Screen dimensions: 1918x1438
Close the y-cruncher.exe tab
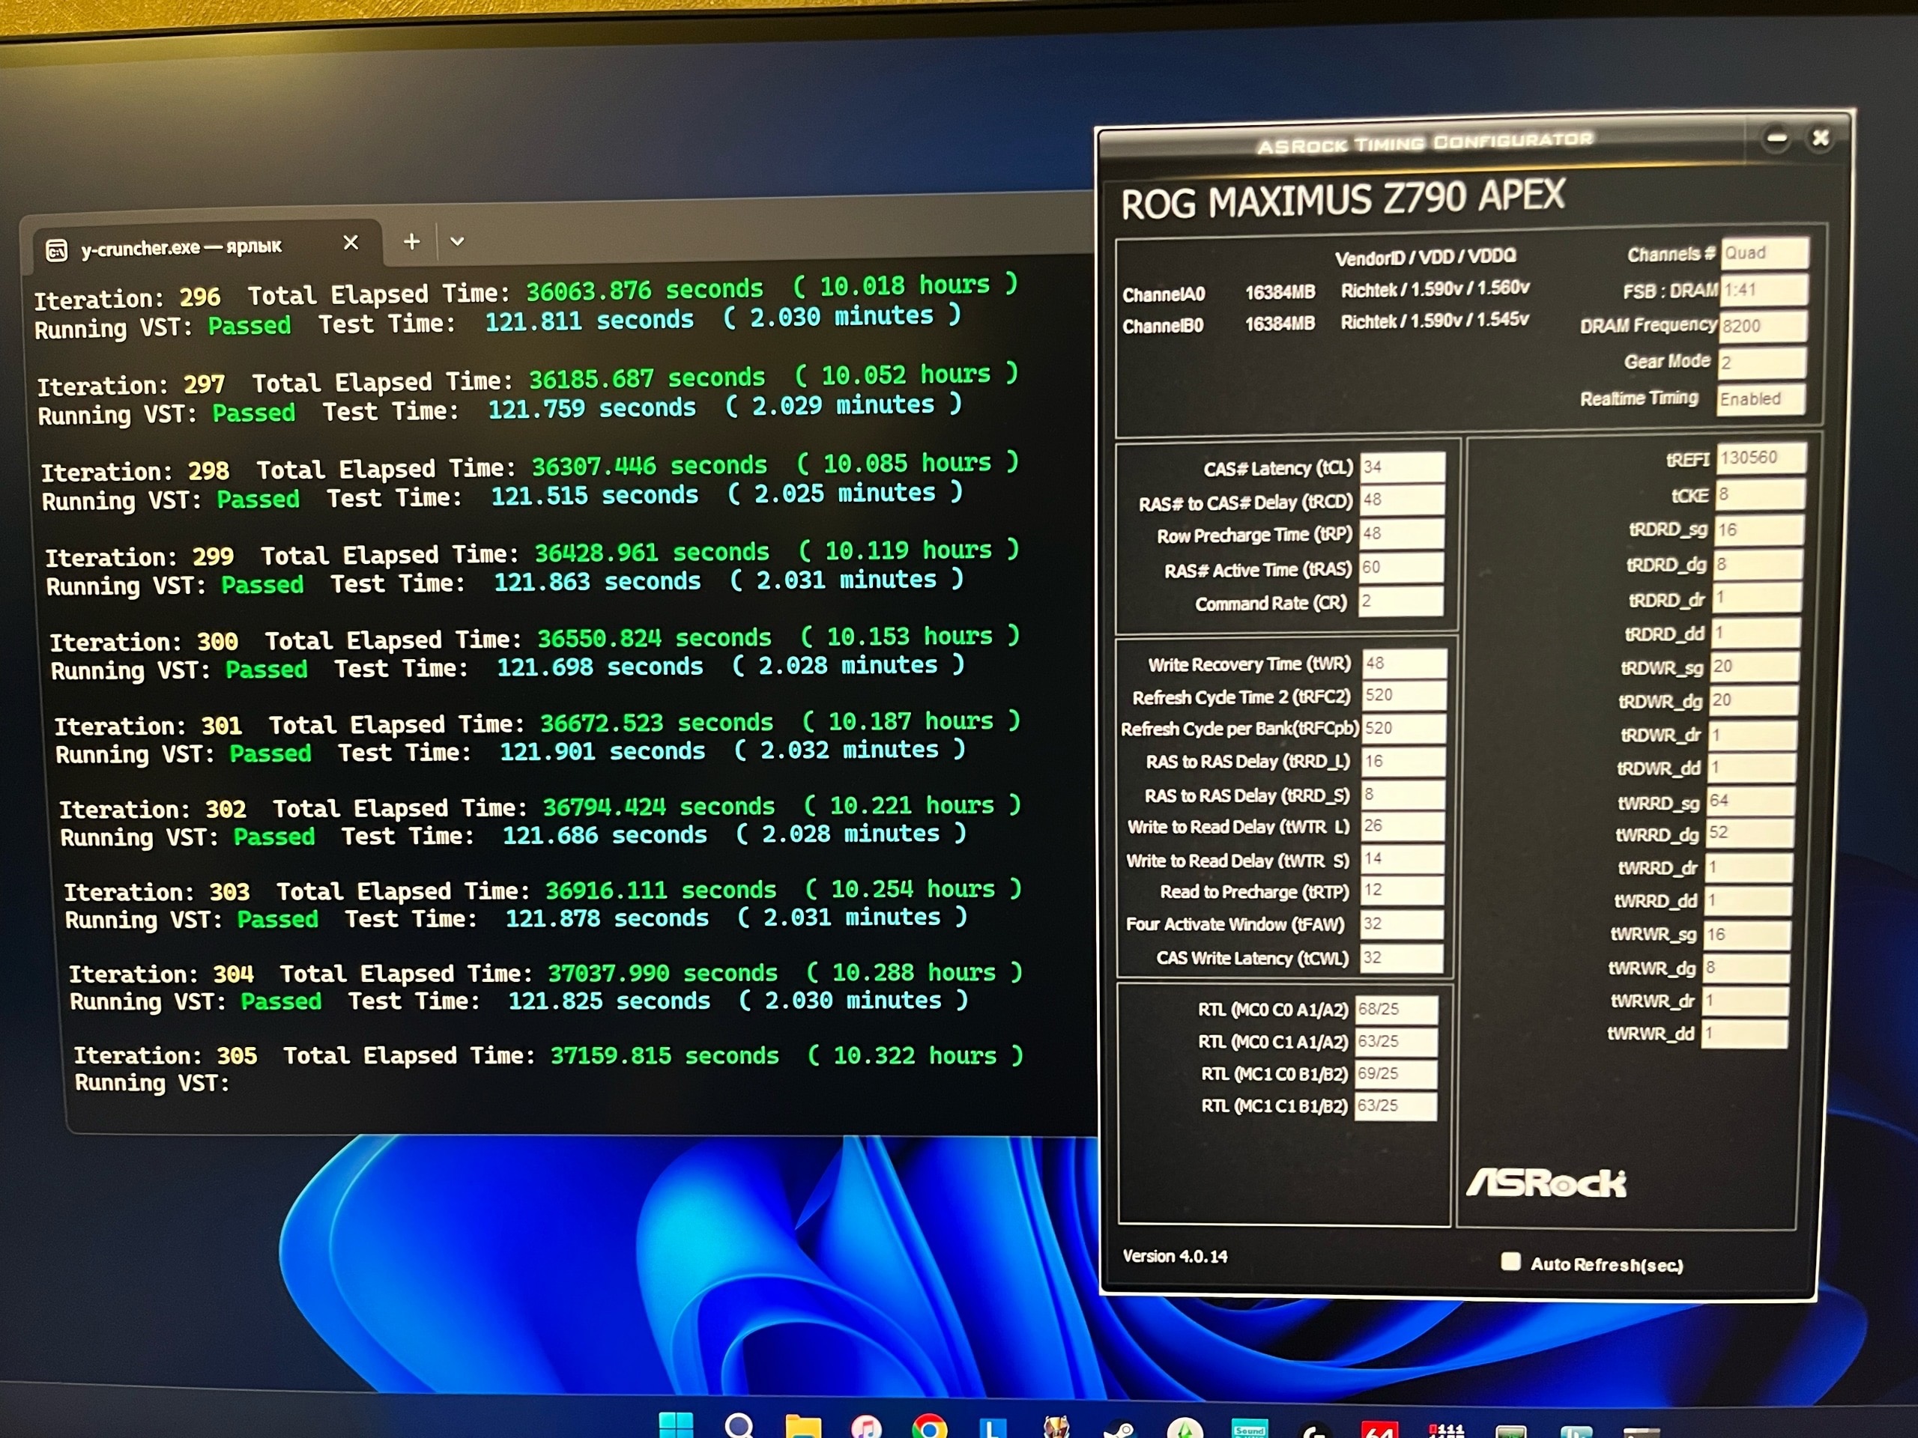tap(351, 243)
